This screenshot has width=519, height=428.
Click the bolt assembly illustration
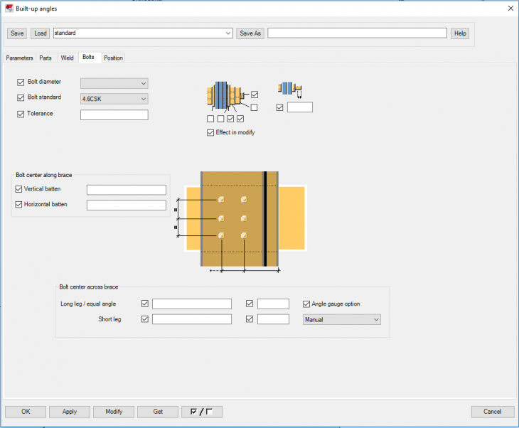(x=228, y=96)
